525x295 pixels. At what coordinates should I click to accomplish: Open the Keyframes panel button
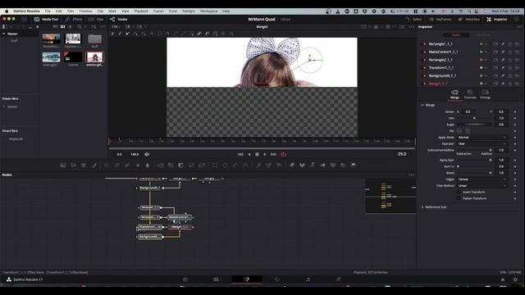[x=440, y=20]
